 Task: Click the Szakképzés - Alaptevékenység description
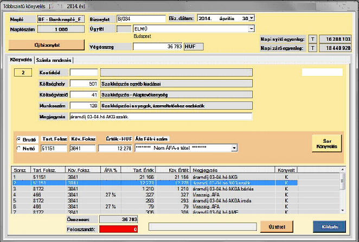pyautogui.click(x=176, y=94)
